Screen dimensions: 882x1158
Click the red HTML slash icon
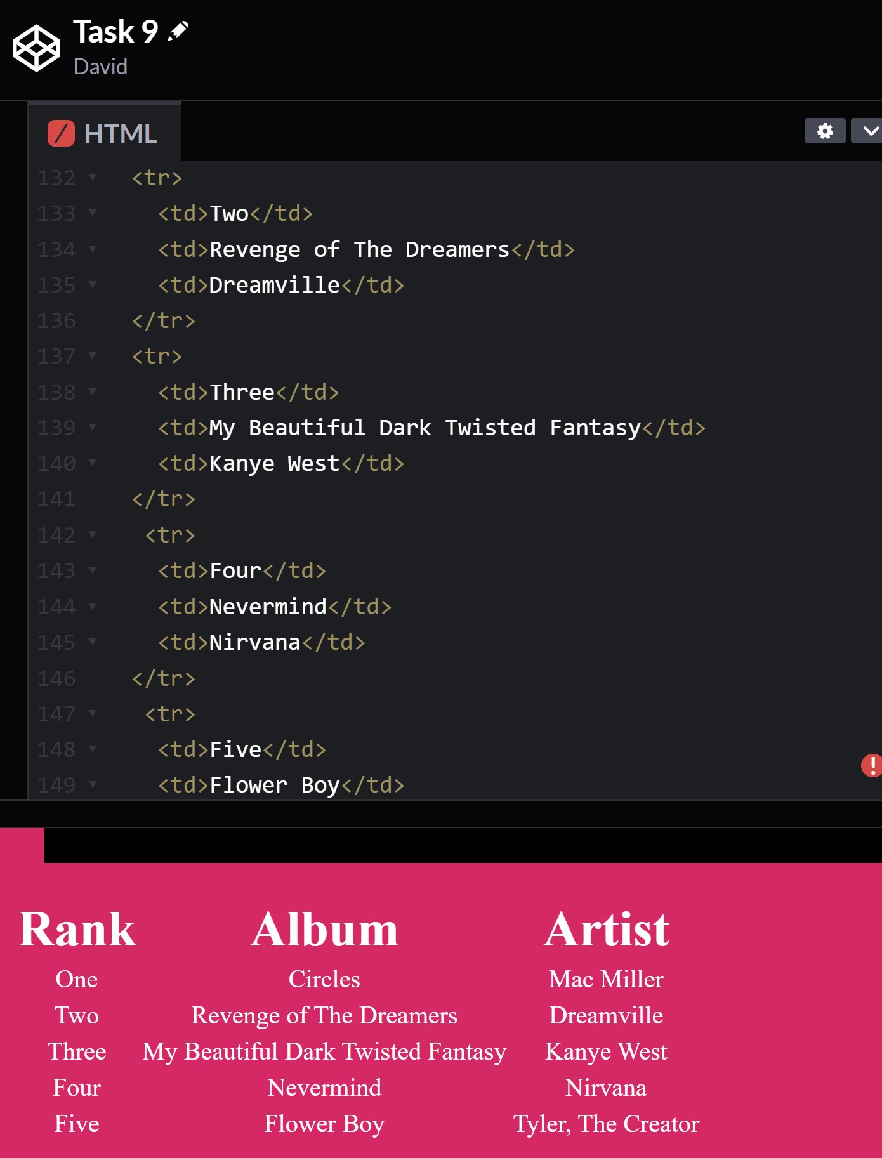(x=61, y=134)
